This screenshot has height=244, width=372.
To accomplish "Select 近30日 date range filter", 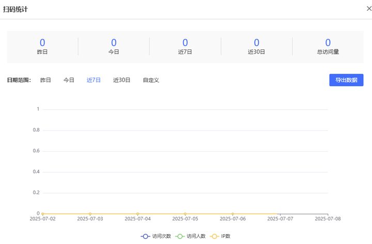I will [122, 80].
